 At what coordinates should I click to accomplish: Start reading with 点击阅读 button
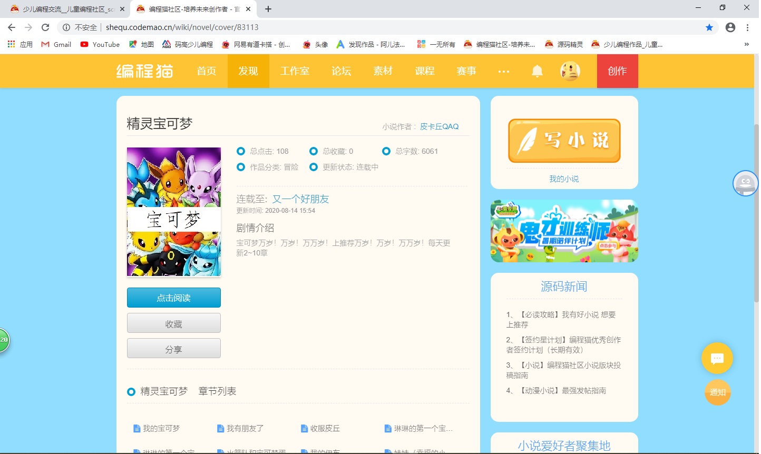tap(174, 298)
